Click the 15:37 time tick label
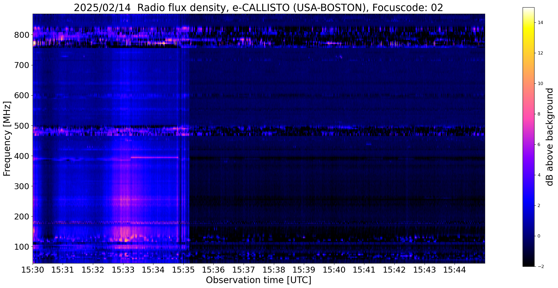Screen dimensions: 558x288 click(x=244, y=270)
